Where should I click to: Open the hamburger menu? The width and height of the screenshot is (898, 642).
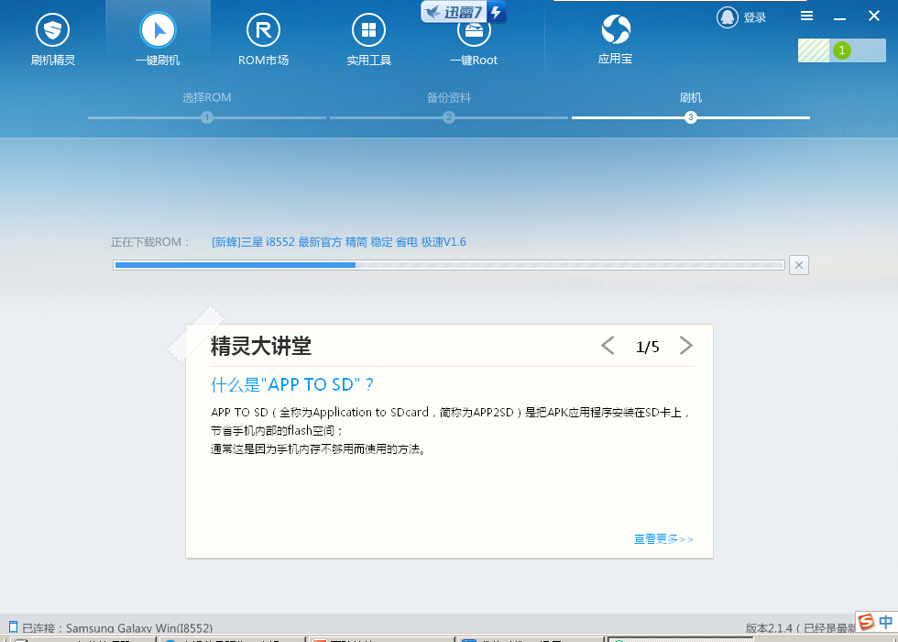(x=807, y=16)
